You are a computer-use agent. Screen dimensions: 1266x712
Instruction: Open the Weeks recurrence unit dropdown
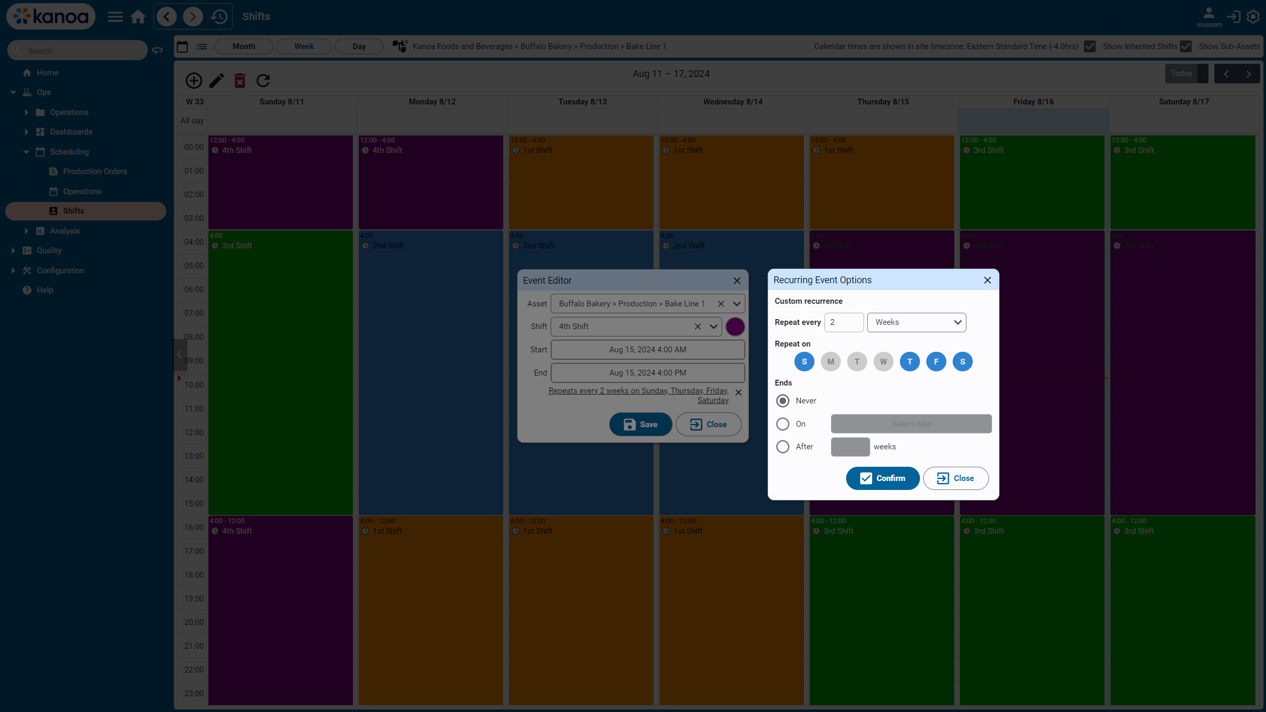(x=916, y=322)
